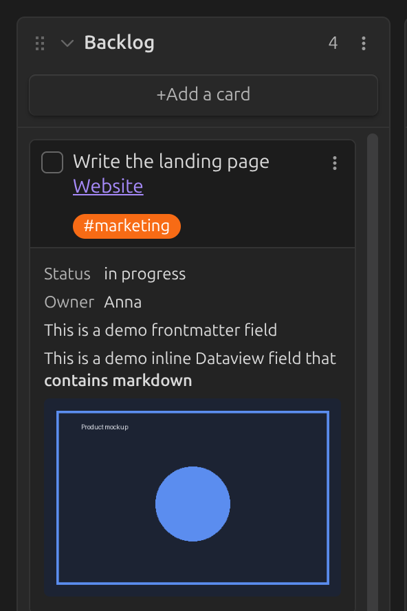Viewport: 407px width, 611px height.
Task: Click the +Add a card button
Action: (x=203, y=95)
